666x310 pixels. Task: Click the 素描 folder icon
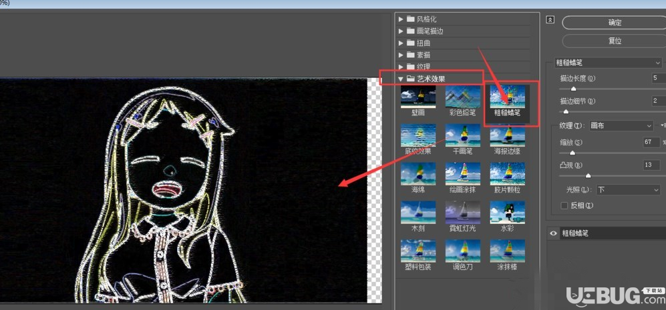(410, 55)
